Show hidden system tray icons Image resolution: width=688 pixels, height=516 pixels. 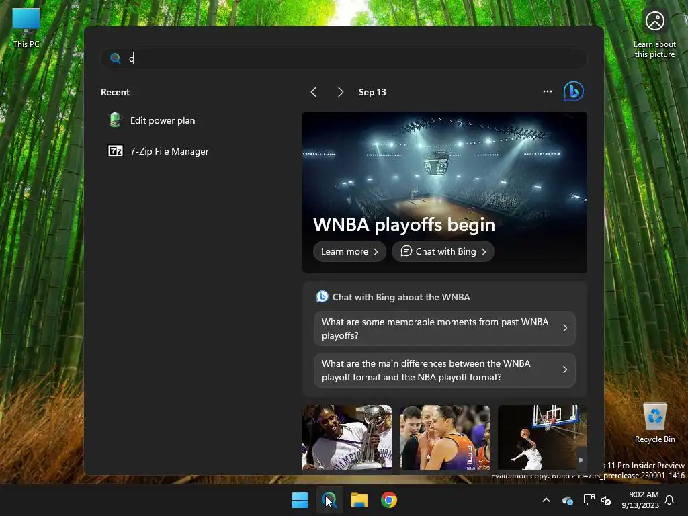pyautogui.click(x=546, y=500)
